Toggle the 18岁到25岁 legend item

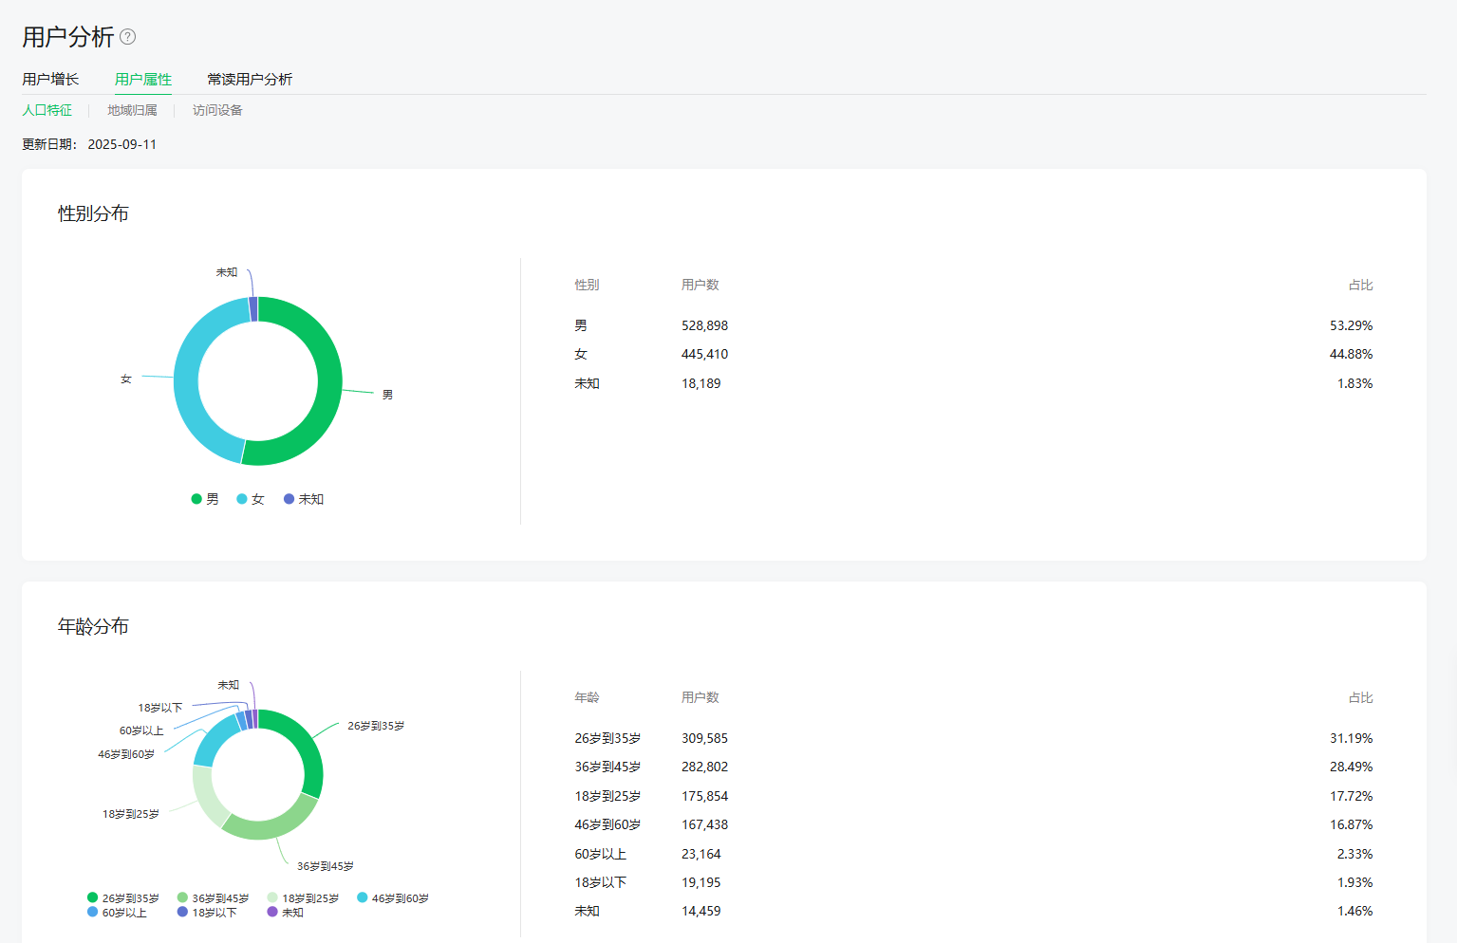304,897
